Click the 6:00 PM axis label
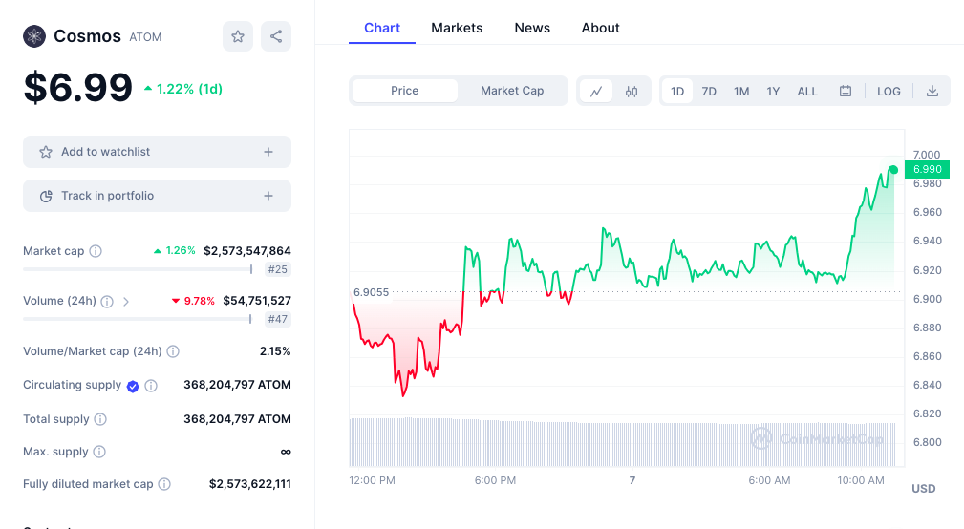964x529 pixels. click(495, 480)
